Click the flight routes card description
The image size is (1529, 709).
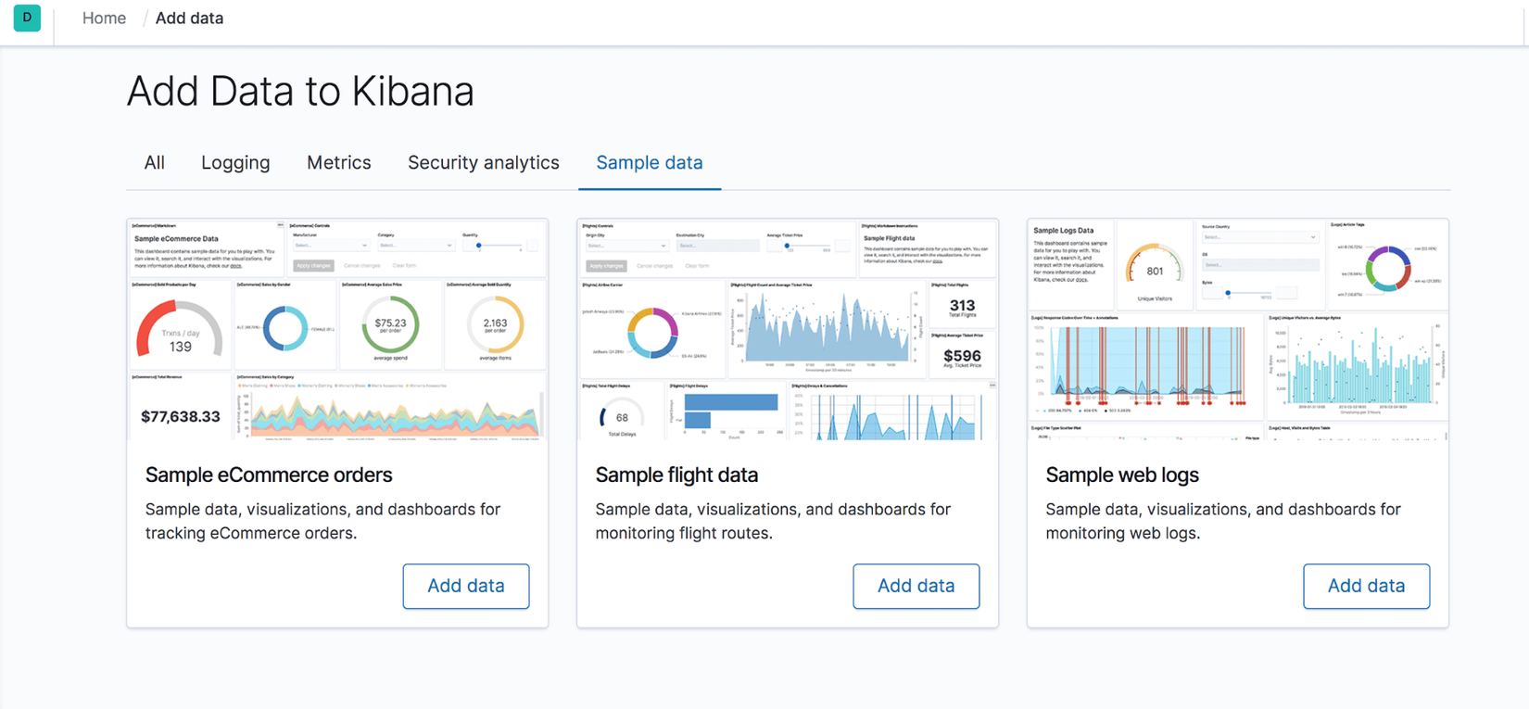tap(773, 521)
